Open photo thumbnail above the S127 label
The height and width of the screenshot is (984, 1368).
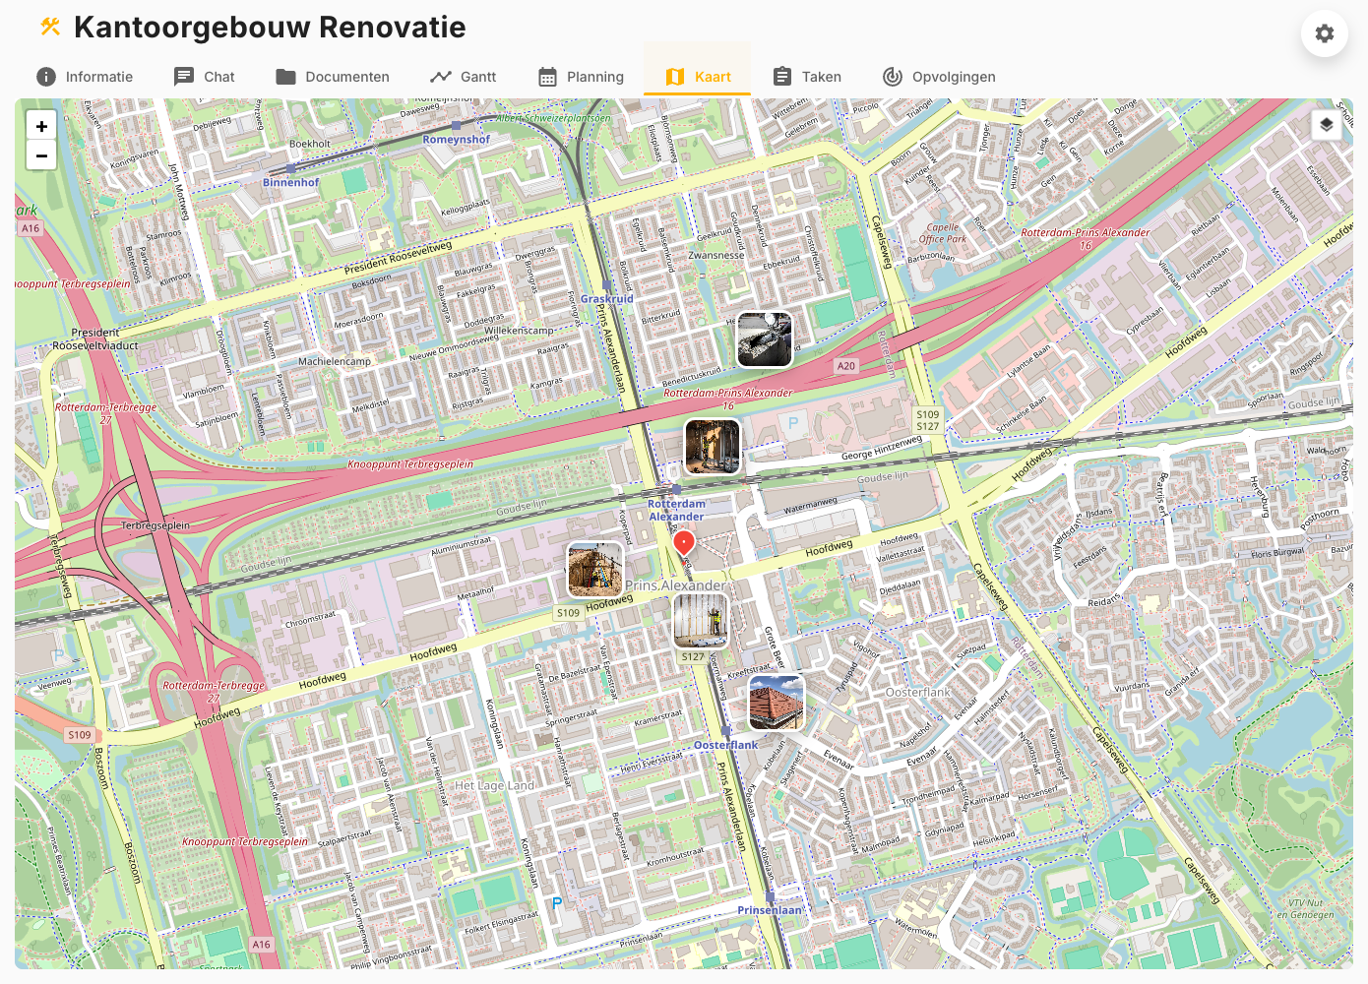(x=701, y=621)
